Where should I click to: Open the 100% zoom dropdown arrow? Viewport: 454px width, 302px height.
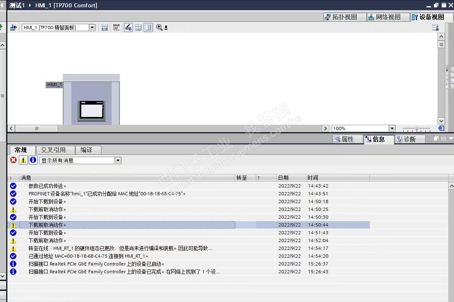392,128
